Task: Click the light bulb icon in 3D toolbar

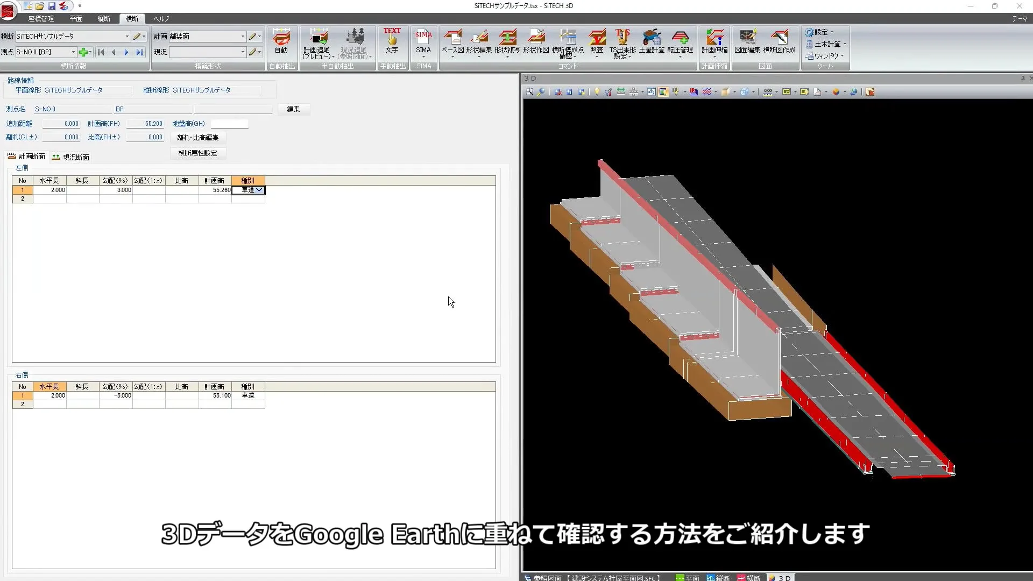Action: pos(597,92)
